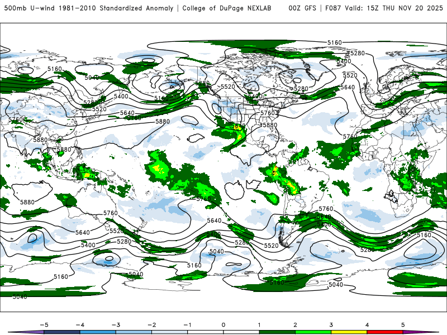447x335 pixels.
Task: Click the '5' colorbar label
Action: point(403,325)
